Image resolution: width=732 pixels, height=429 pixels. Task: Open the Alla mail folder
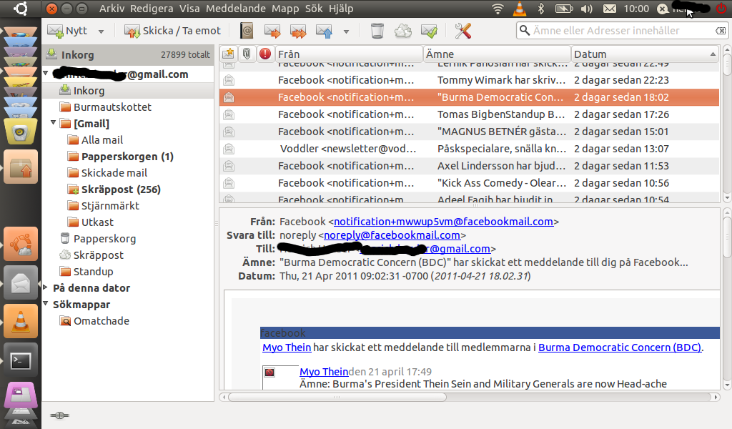pyautogui.click(x=102, y=140)
